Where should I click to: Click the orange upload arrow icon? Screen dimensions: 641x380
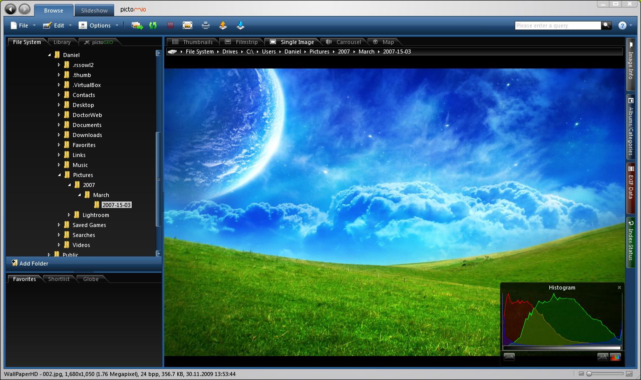[223, 25]
